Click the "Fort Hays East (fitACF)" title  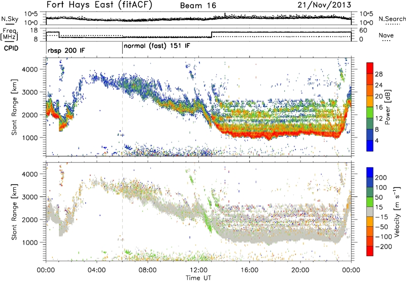tap(99, 5)
